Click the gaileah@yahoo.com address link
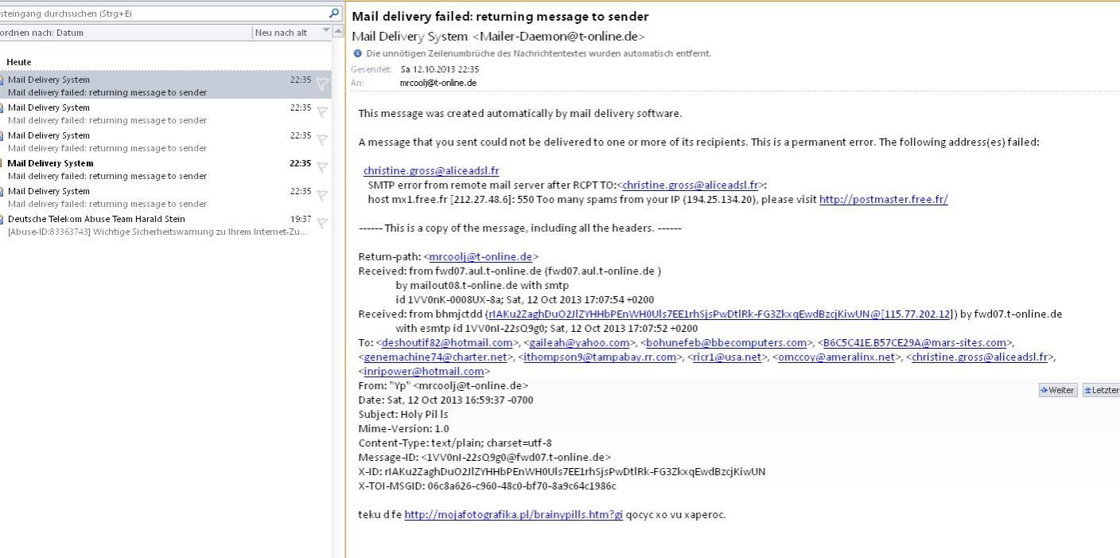Viewport: 1120px width, 558px height. (x=579, y=343)
